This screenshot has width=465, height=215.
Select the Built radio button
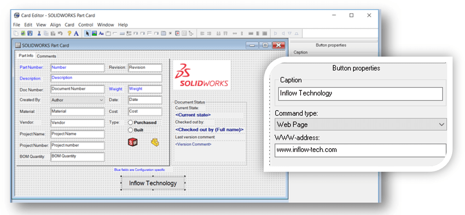coord(130,130)
